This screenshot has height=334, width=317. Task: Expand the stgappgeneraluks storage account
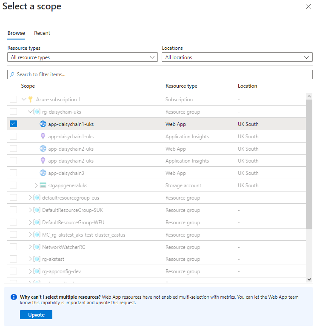click(37, 185)
